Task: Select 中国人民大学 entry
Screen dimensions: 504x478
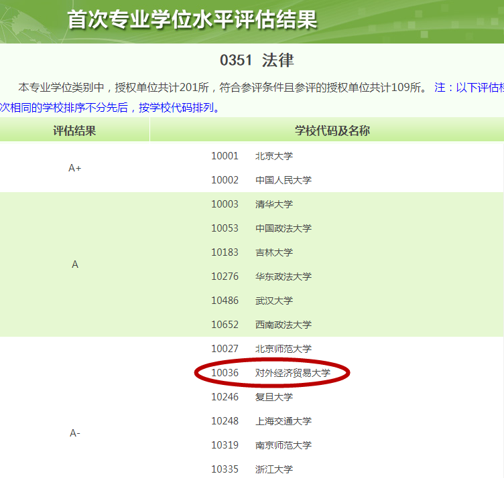Action: (x=283, y=180)
